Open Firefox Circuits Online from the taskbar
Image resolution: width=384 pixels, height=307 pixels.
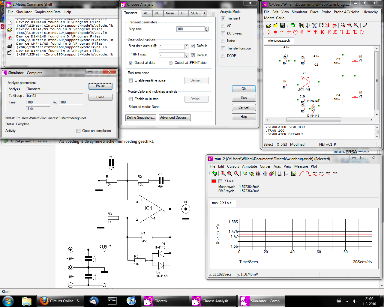[x=61, y=301]
